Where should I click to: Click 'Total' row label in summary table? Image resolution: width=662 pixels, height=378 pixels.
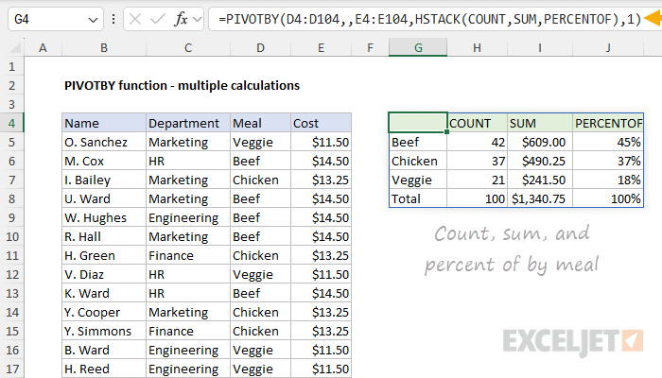pos(418,198)
